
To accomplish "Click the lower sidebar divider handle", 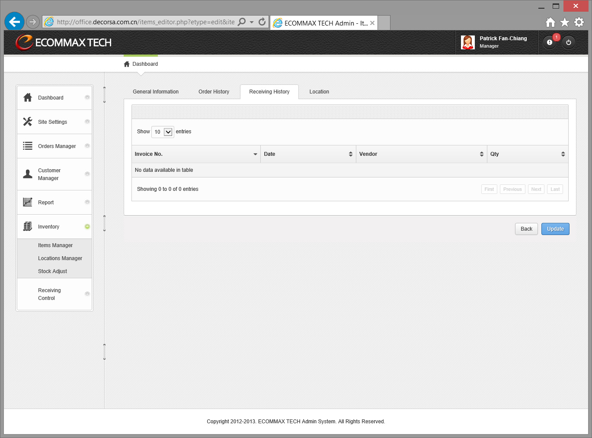I will [x=104, y=352].
